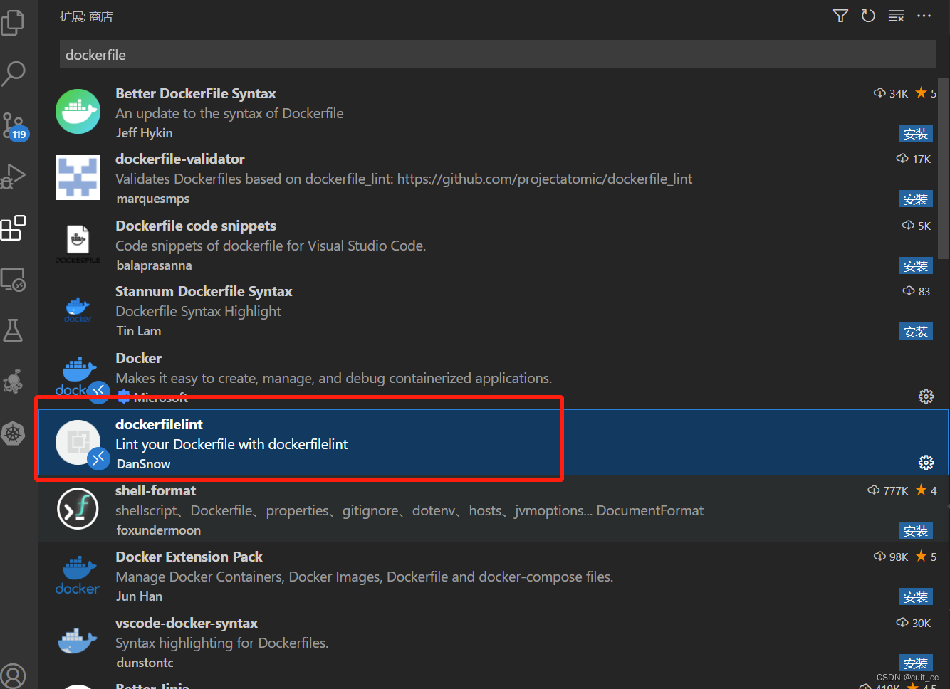Open the Testing flask view
Image resolution: width=950 pixels, height=689 pixels.
14,330
